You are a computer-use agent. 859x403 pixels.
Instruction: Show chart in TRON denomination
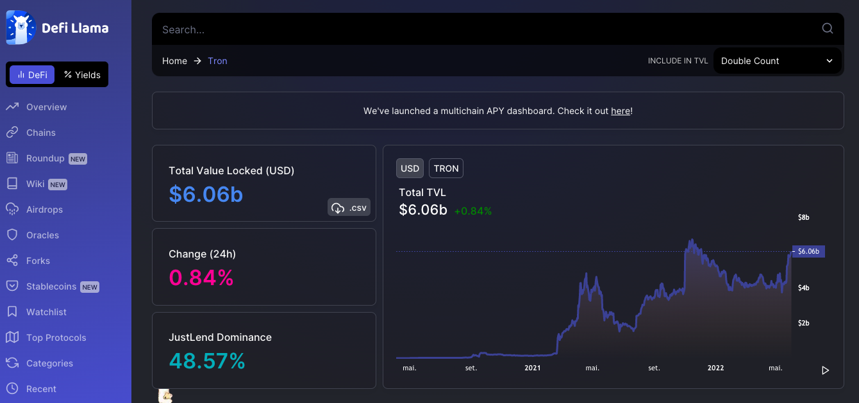tap(446, 169)
